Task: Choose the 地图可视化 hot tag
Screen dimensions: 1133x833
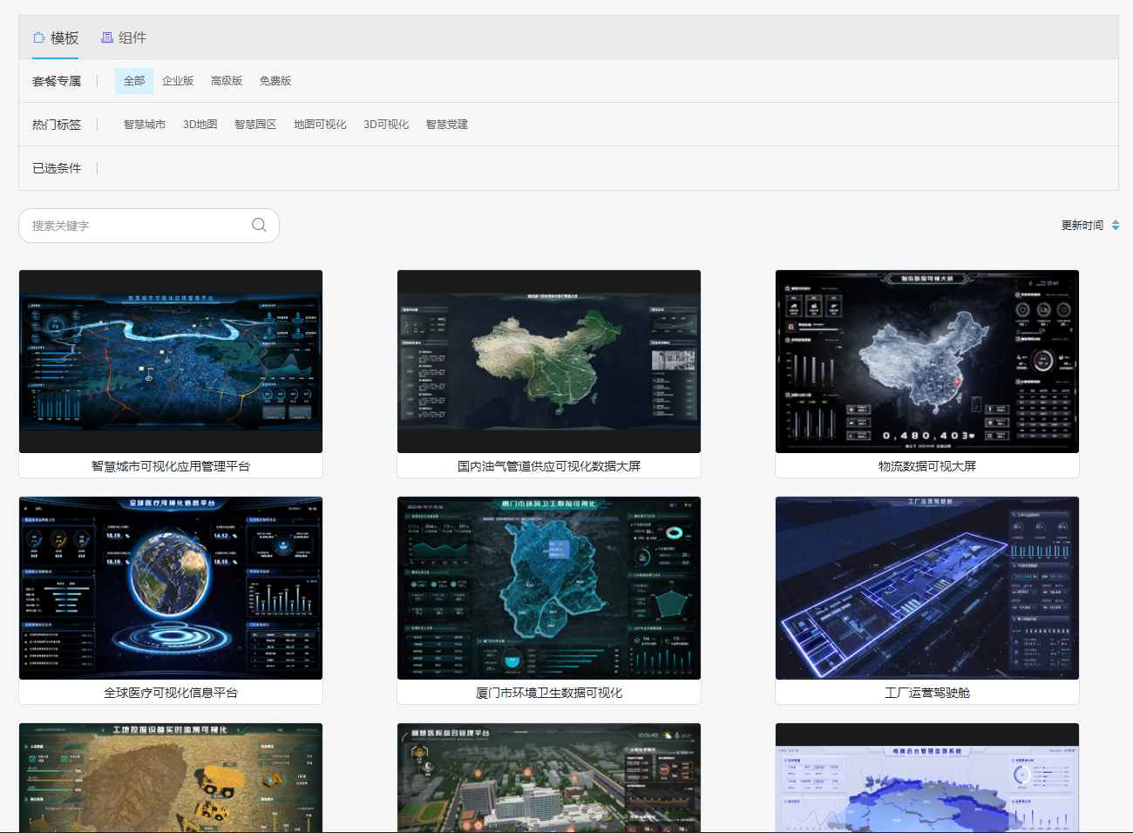Action: tap(320, 125)
